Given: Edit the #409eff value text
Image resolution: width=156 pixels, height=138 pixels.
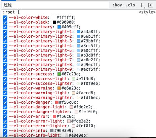Looking at the screenshot, I should coord(70,27).
